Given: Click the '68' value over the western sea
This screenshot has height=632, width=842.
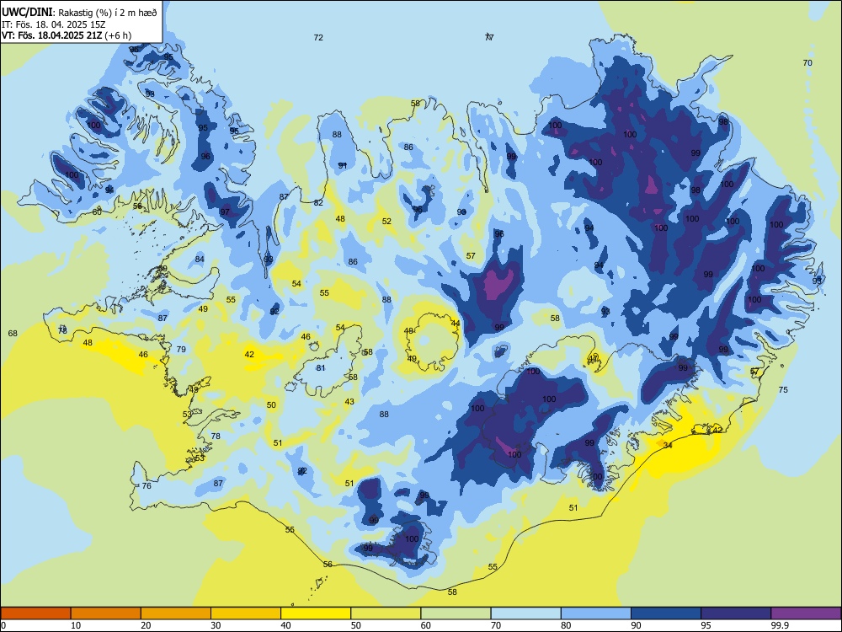Looking at the screenshot, I should pos(13,334).
